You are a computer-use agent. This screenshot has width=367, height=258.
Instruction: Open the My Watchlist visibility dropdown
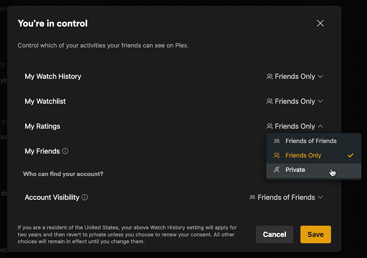(x=295, y=101)
